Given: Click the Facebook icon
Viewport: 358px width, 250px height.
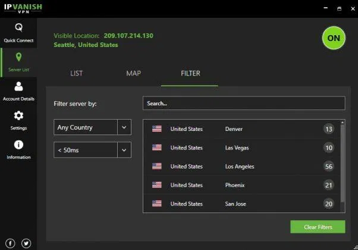Looking at the screenshot, I should [11, 243].
